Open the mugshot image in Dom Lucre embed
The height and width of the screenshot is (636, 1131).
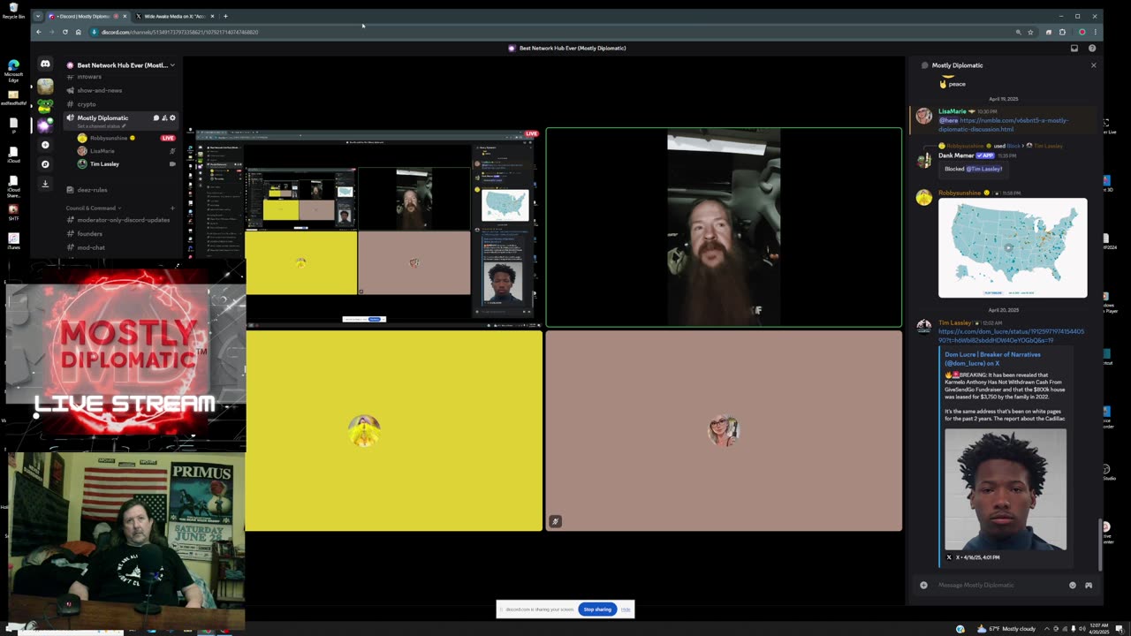point(1006,489)
